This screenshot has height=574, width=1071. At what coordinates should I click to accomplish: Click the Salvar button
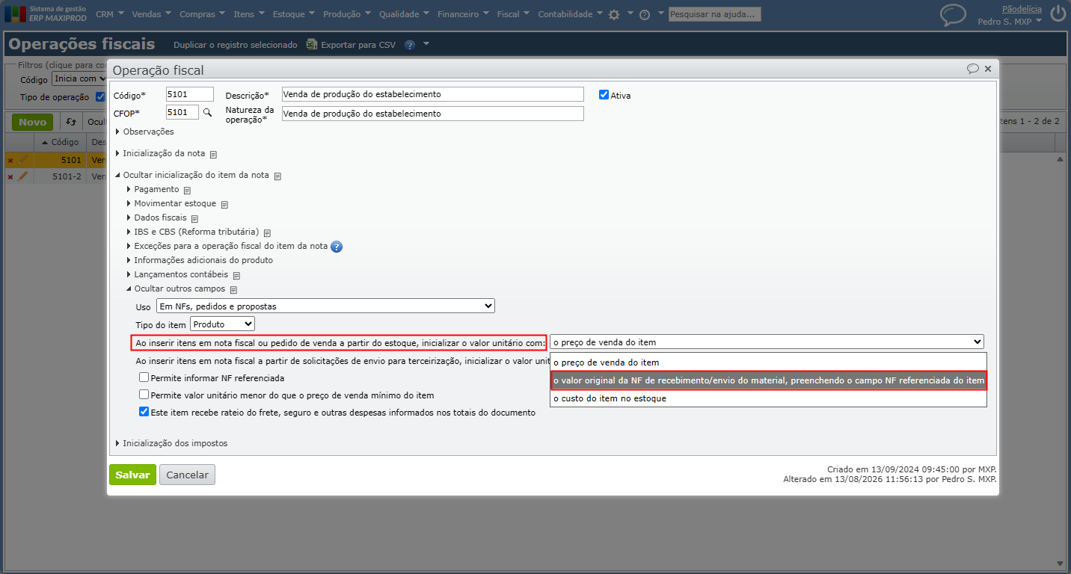pos(132,475)
